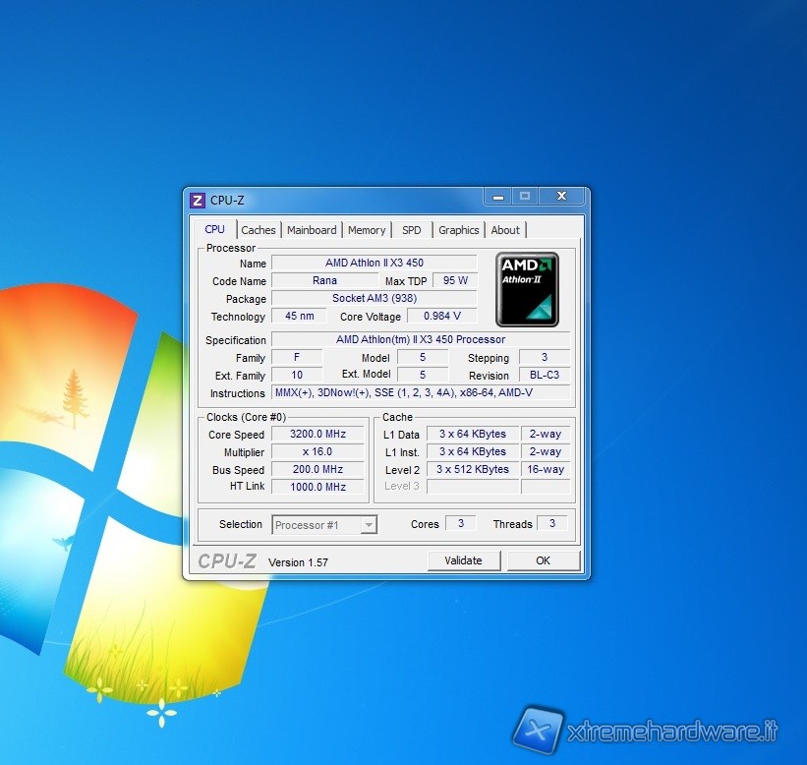The height and width of the screenshot is (765, 807).
Task: Minimize the CPU-Z window
Action: (498, 197)
